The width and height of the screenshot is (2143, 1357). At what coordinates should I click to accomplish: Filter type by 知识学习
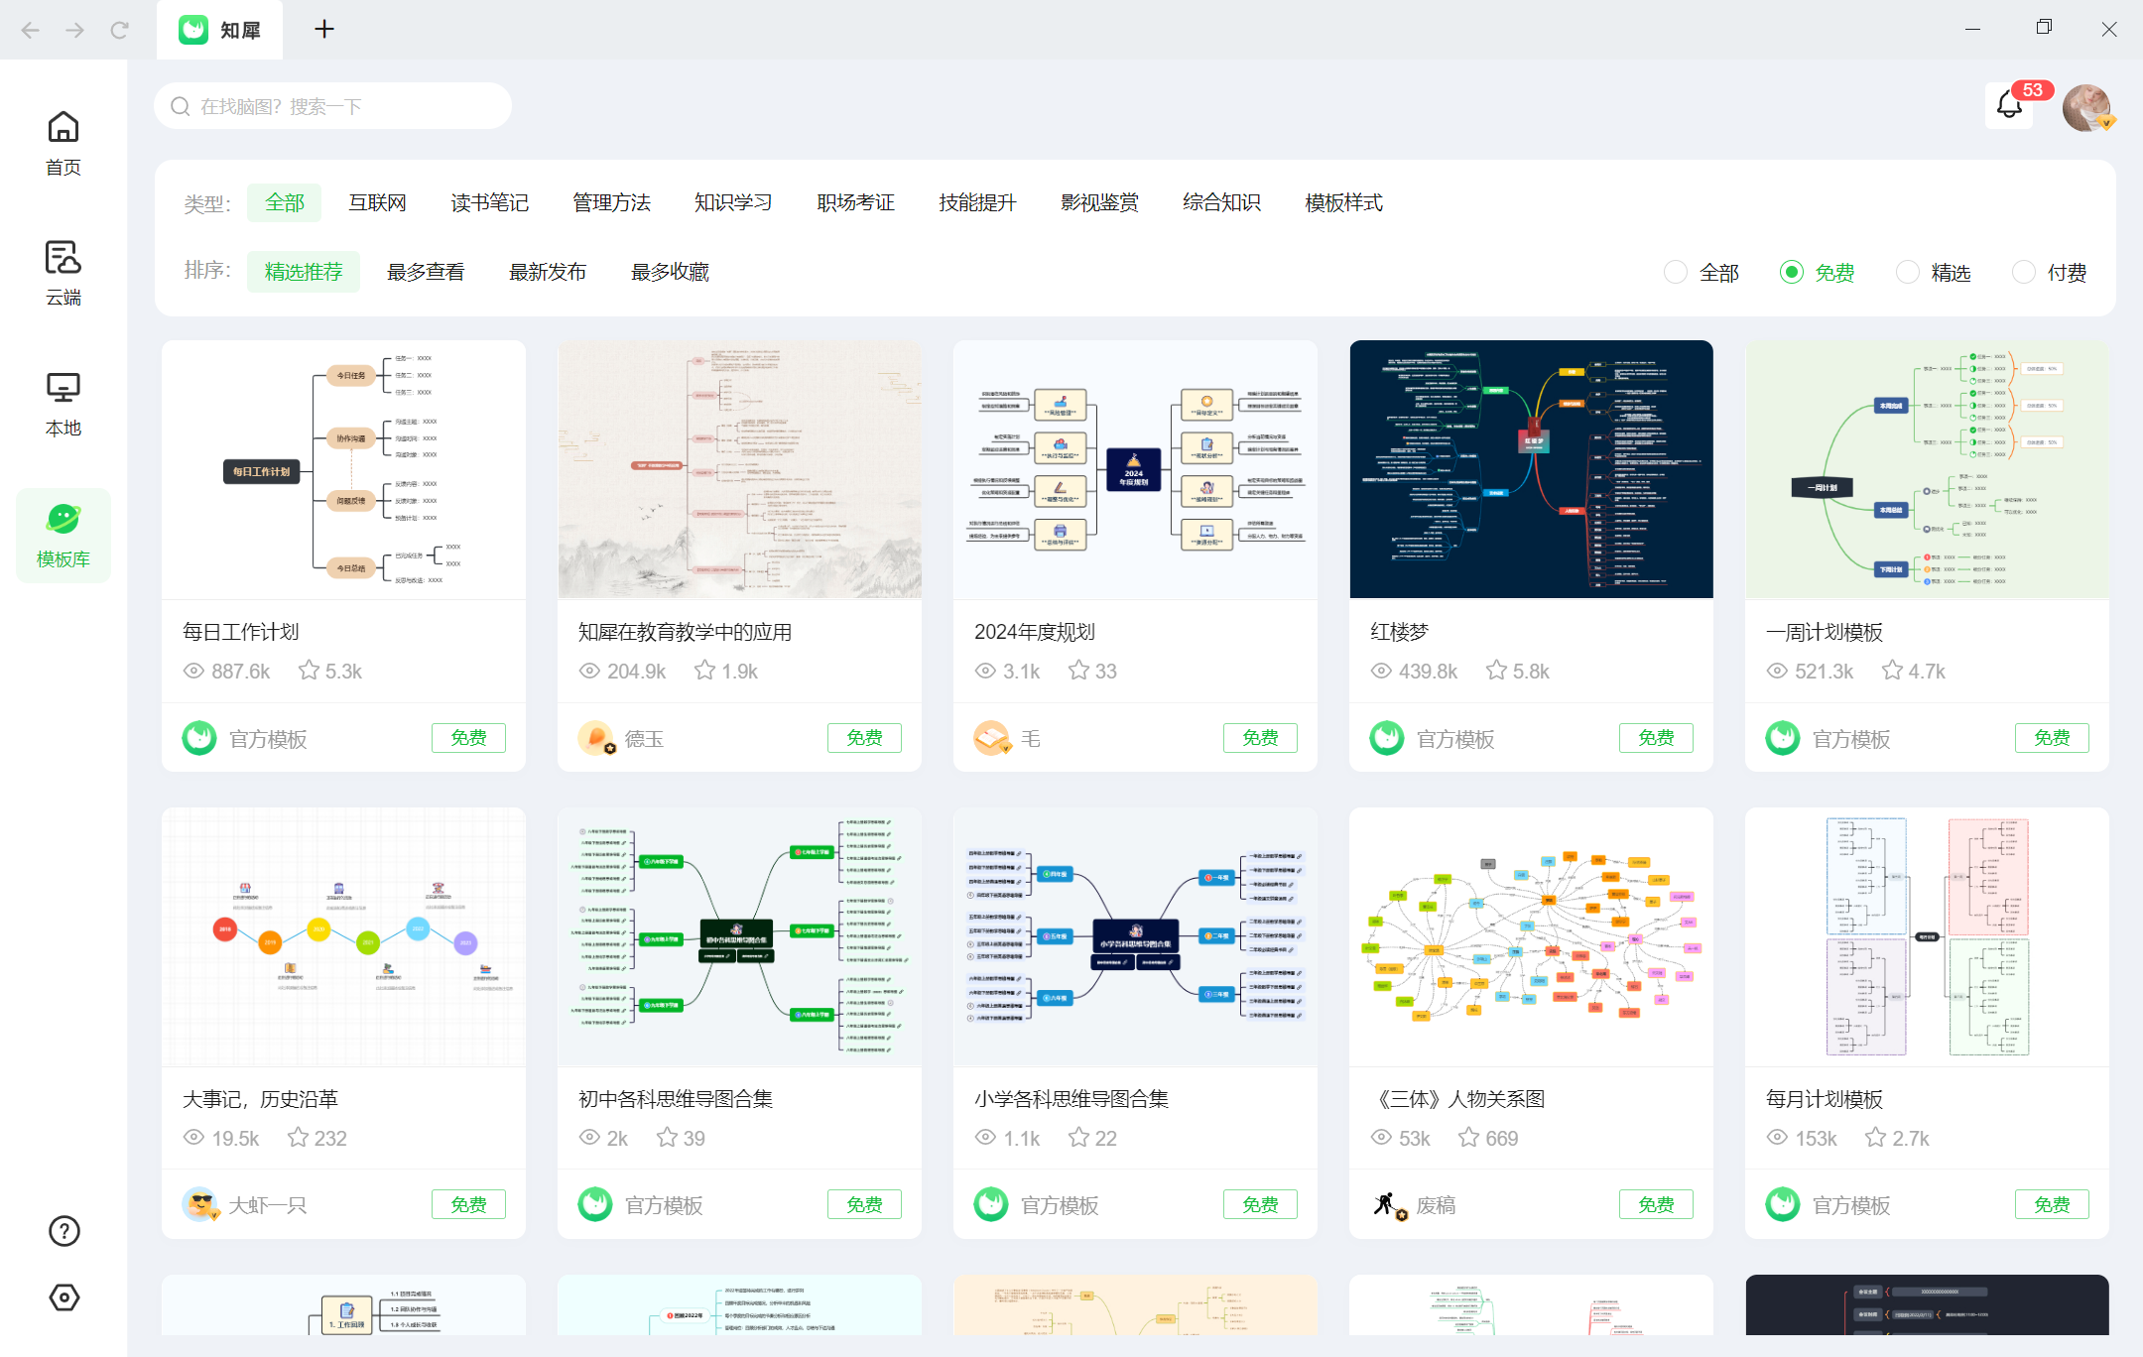point(733,202)
